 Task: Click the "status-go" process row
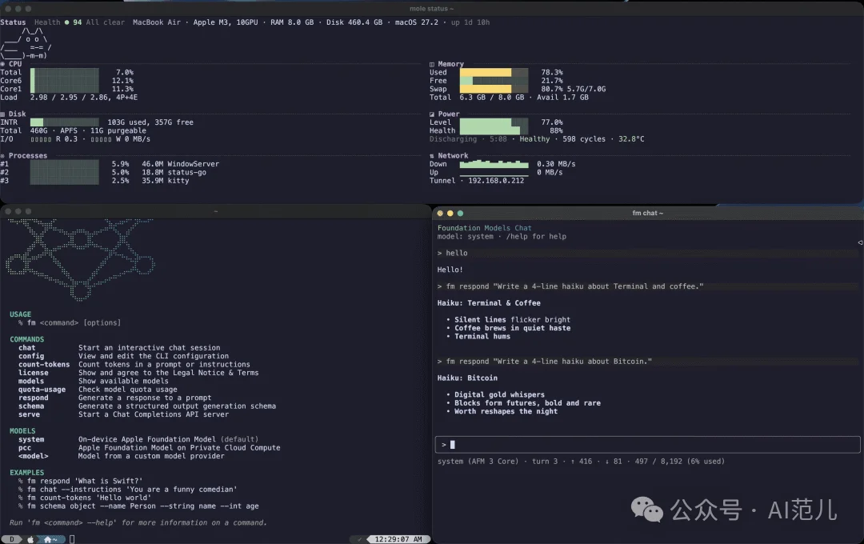click(x=103, y=172)
